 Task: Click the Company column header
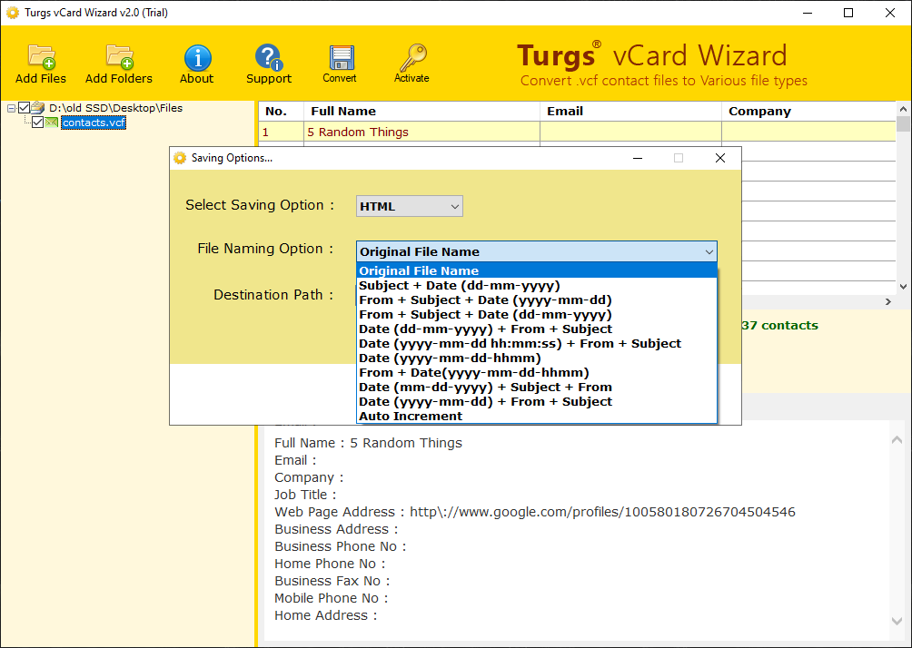[x=808, y=111]
